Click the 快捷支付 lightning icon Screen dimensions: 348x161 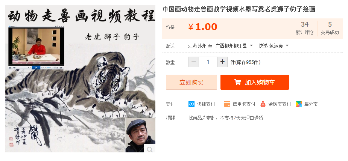(x=191, y=104)
